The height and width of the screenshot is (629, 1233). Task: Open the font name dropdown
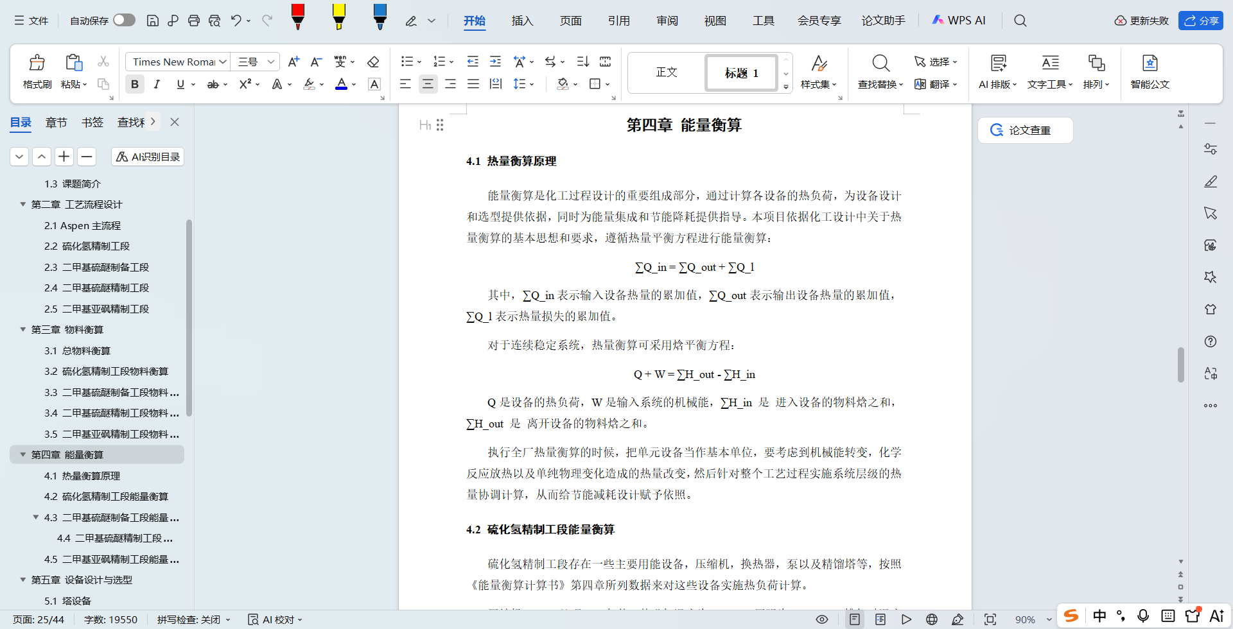(x=223, y=62)
